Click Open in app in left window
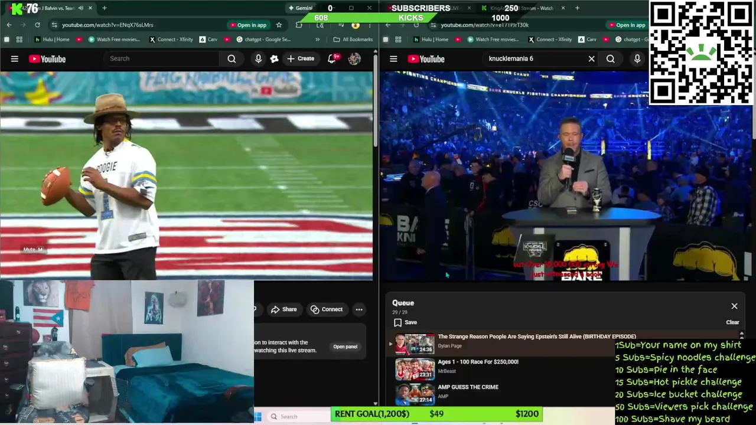Viewport: 756px width, 425px height. [x=248, y=25]
